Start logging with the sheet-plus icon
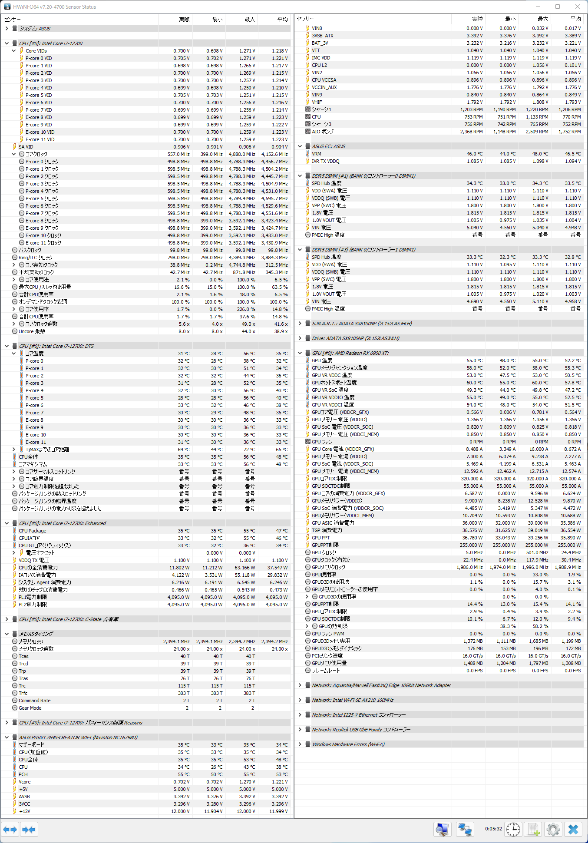This screenshot has height=843, width=588. tap(533, 830)
